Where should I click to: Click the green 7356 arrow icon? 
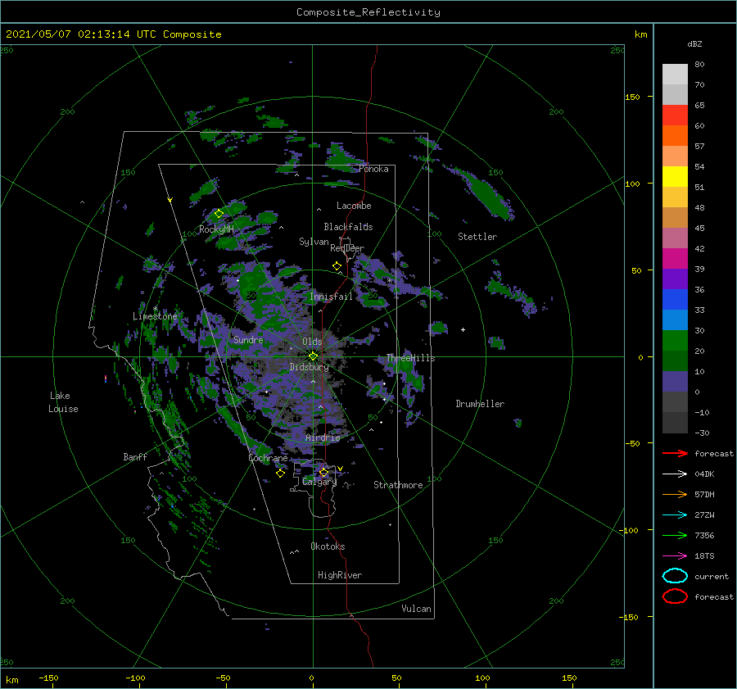tap(675, 535)
